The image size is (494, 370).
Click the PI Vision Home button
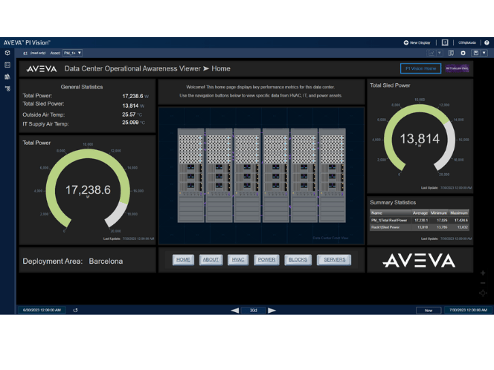point(420,68)
